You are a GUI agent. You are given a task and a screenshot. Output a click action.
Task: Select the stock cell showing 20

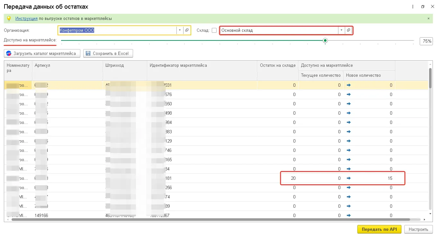click(278, 178)
